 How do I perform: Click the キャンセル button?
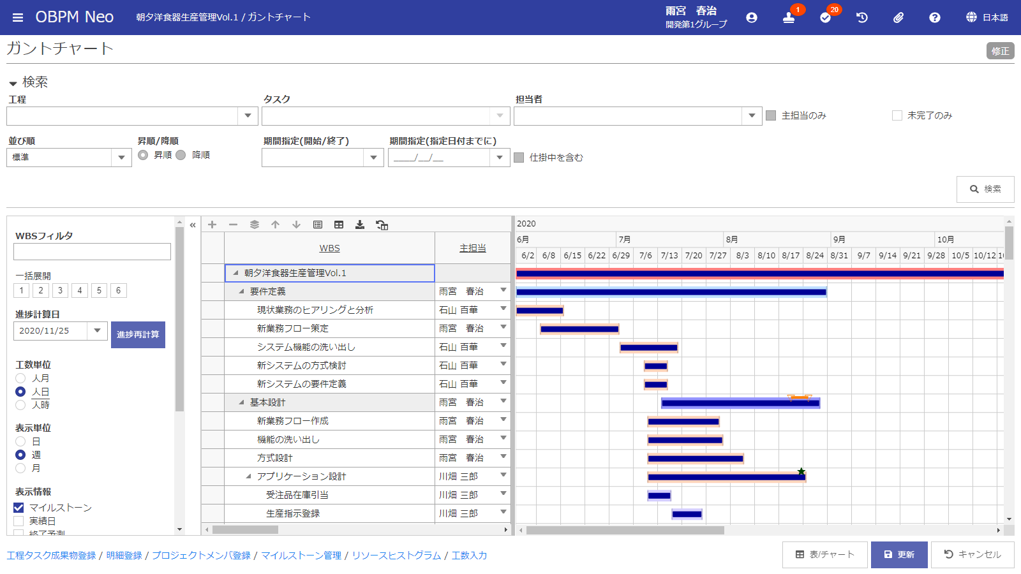[x=973, y=555]
